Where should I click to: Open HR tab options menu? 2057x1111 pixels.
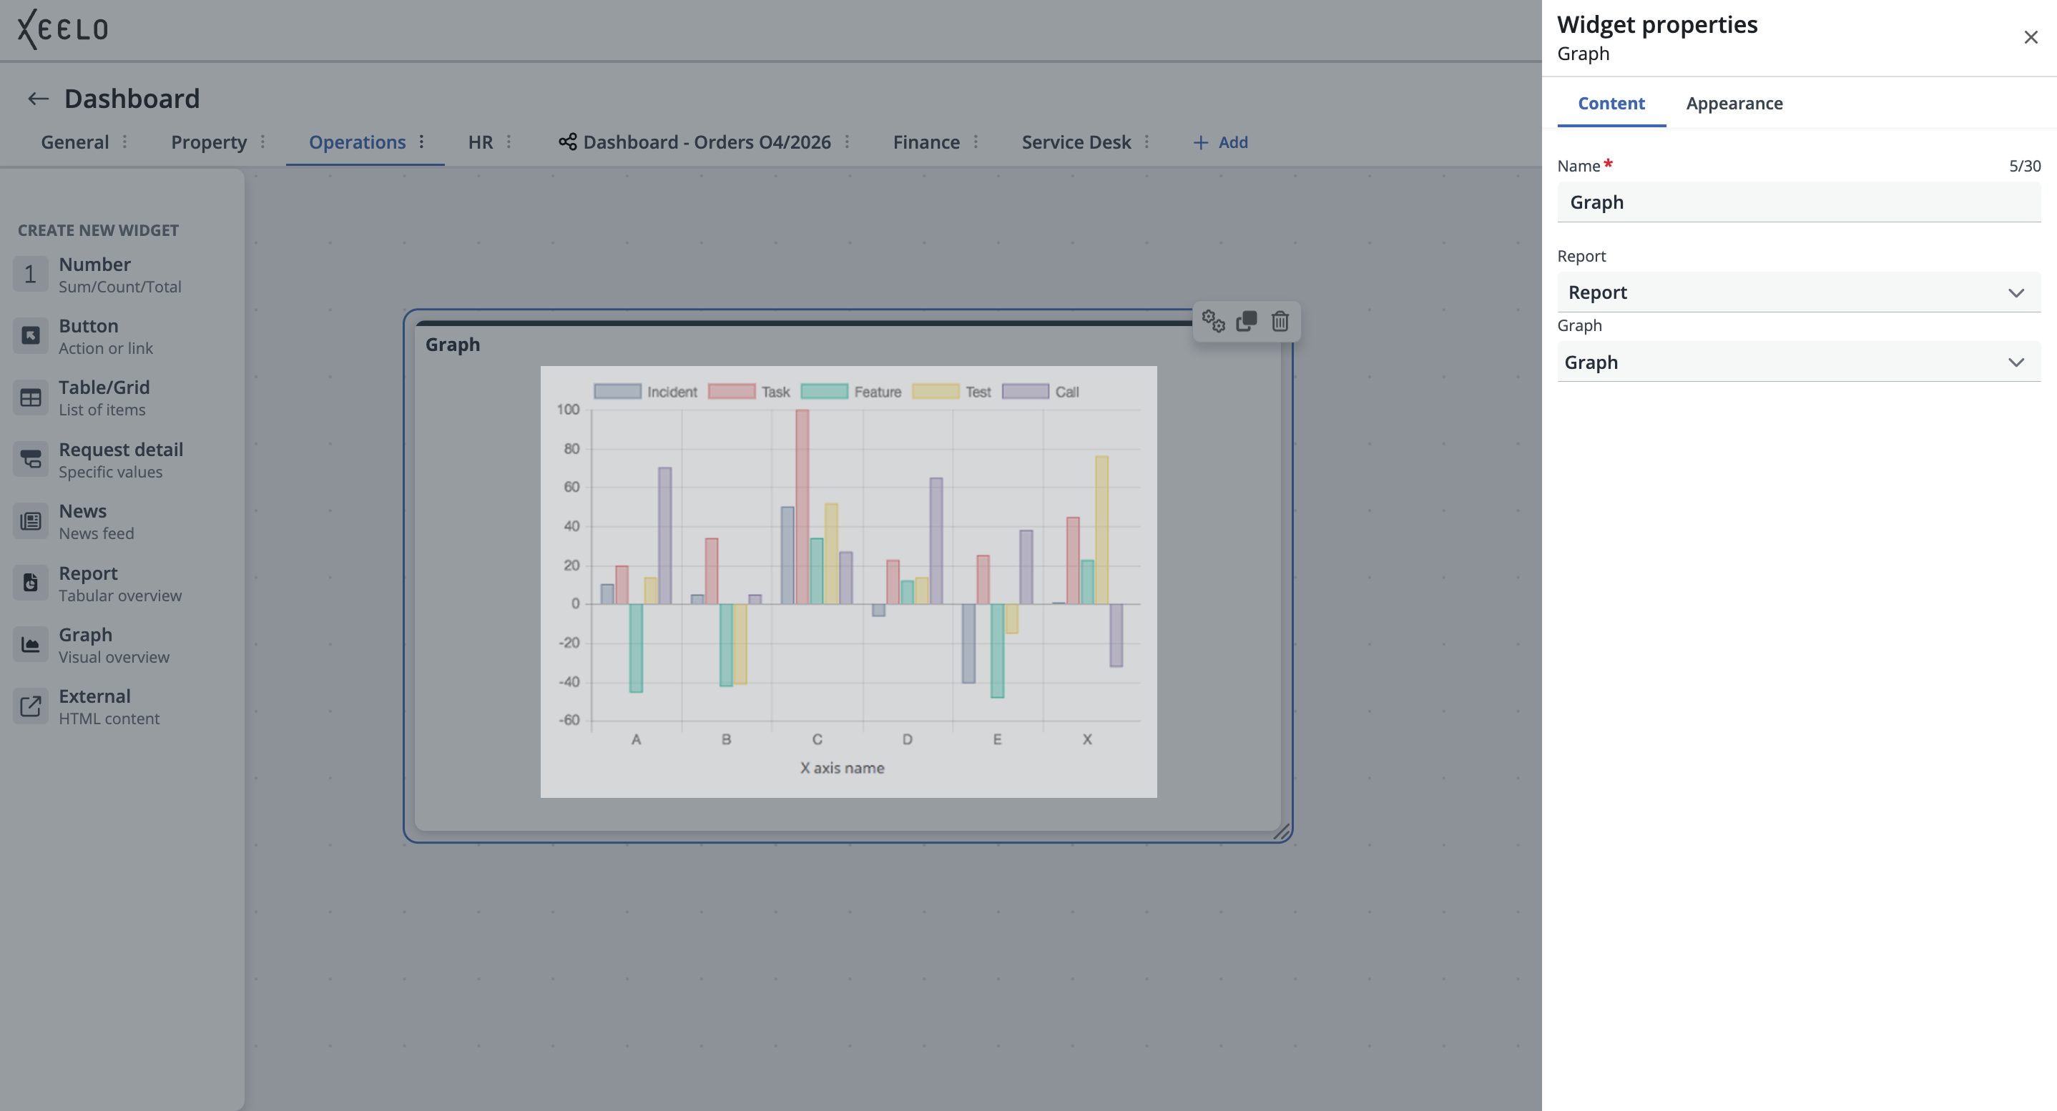click(x=509, y=142)
